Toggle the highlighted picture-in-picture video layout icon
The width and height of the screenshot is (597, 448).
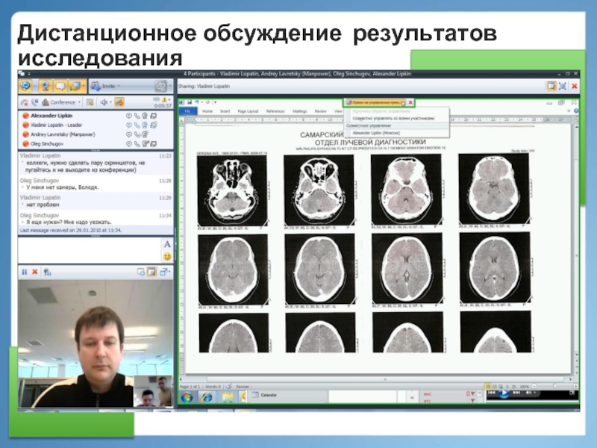coord(152,272)
